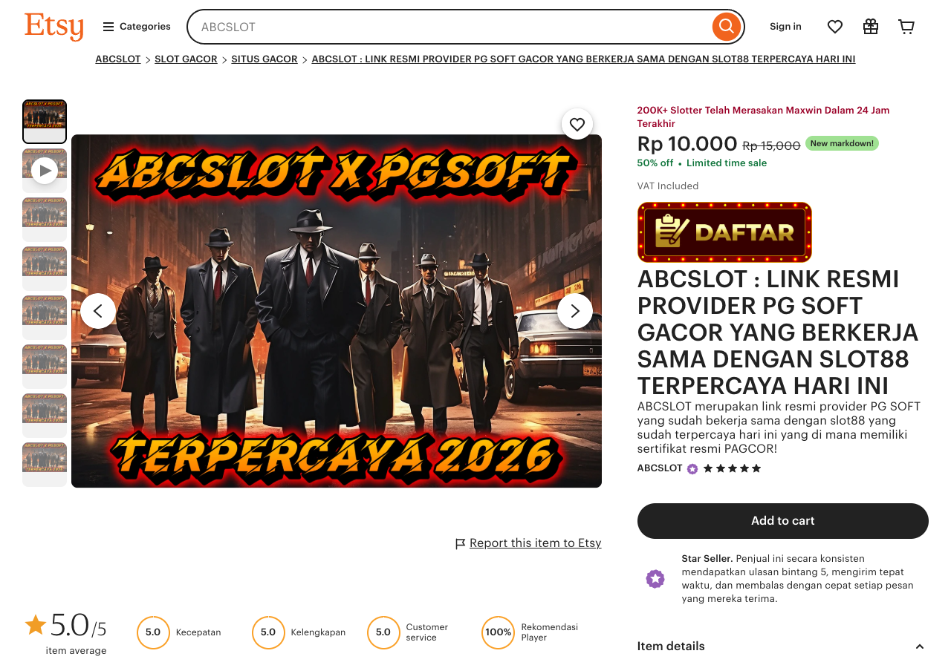Open the favorites heart icon in header
Screen dimensions: 951x668
click(x=835, y=27)
